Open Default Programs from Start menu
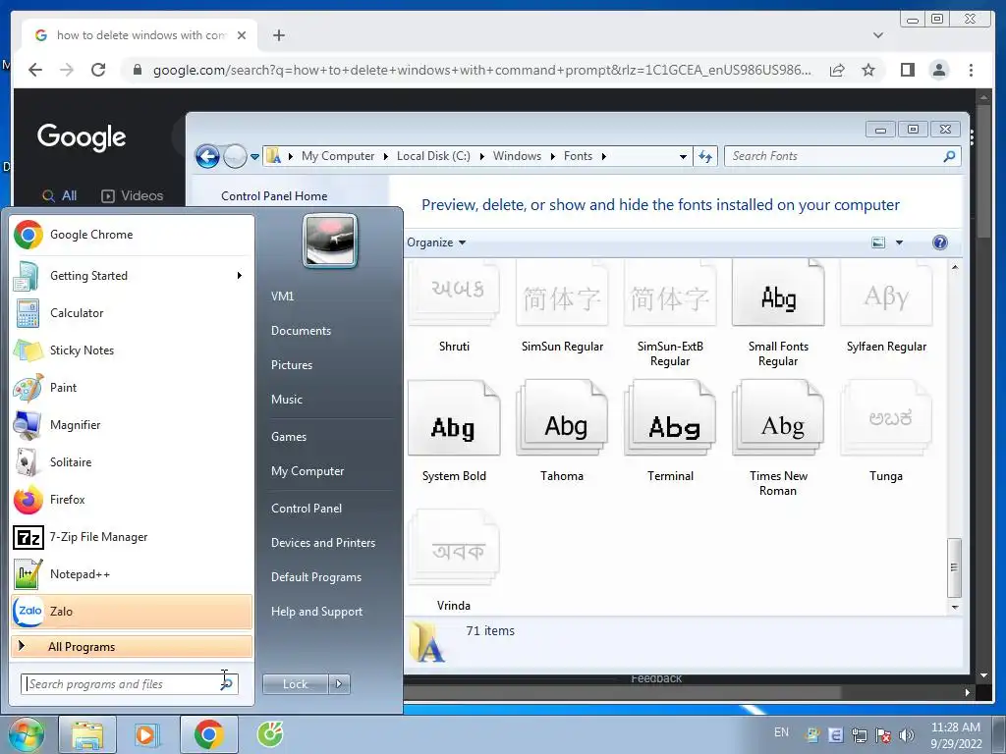Viewport: 1006px width, 754px height. pyautogui.click(x=316, y=577)
